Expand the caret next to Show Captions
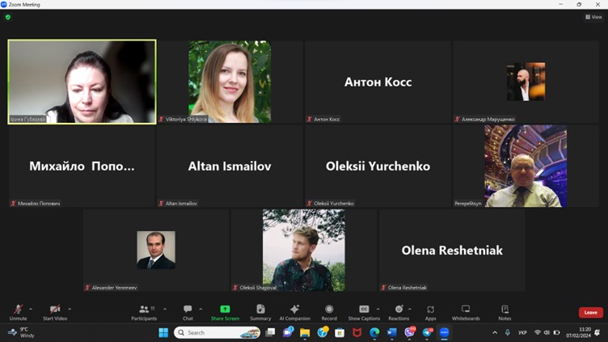608x342 pixels. pos(378,309)
